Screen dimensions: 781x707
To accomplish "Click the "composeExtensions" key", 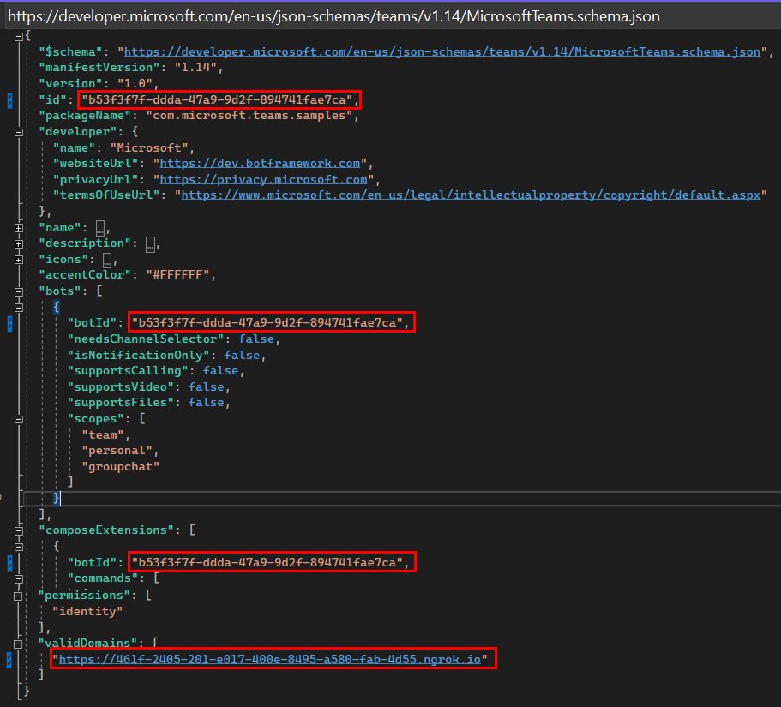I will 106,530.
